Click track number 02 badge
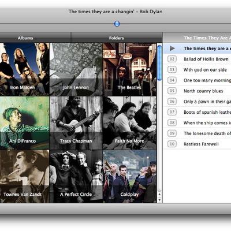 pos(172,59)
